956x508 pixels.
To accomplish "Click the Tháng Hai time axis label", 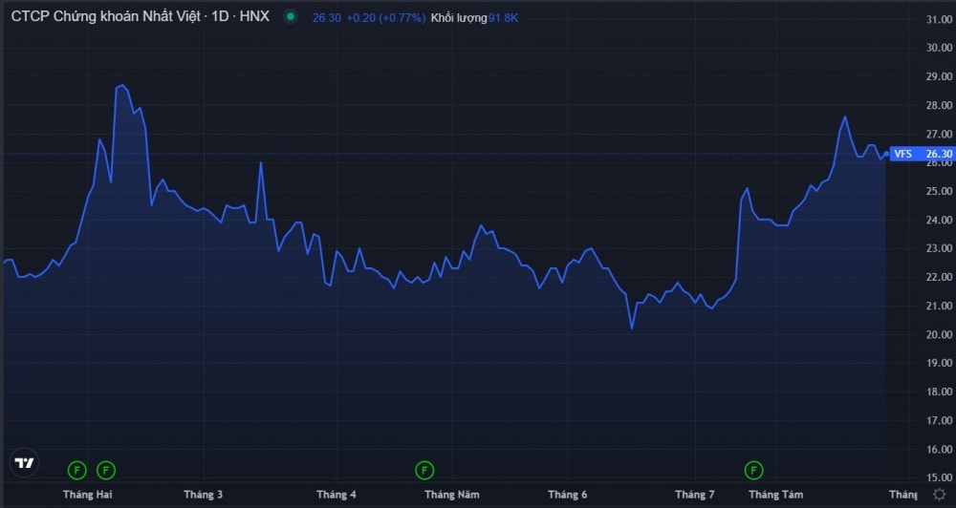I will coord(88,495).
